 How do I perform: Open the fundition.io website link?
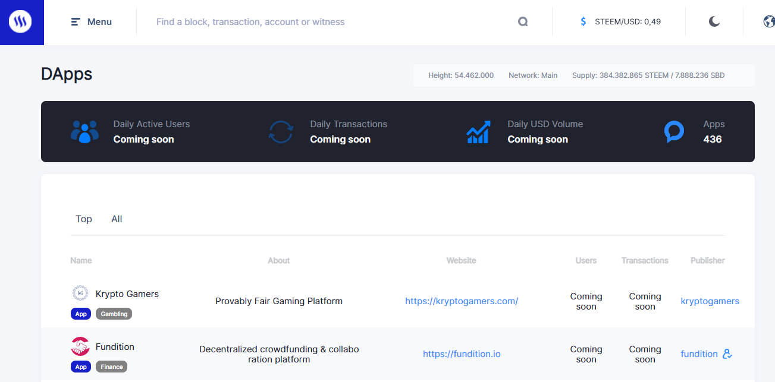[x=462, y=354]
